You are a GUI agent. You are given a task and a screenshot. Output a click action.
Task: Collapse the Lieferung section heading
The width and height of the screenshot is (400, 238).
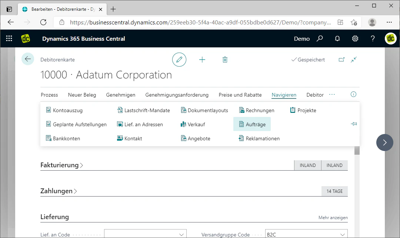click(54, 217)
